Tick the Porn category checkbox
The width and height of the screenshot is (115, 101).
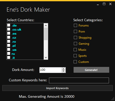pos(75,32)
